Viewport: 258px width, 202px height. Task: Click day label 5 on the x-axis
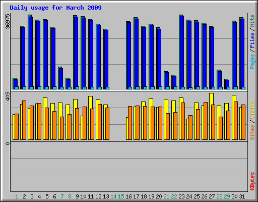click(47, 196)
